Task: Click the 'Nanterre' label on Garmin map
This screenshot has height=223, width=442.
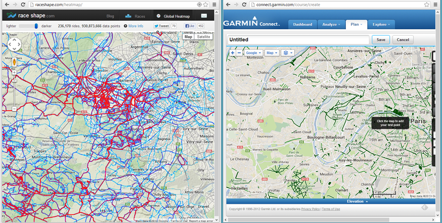Action: pyautogui.click(x=307, y=77)
